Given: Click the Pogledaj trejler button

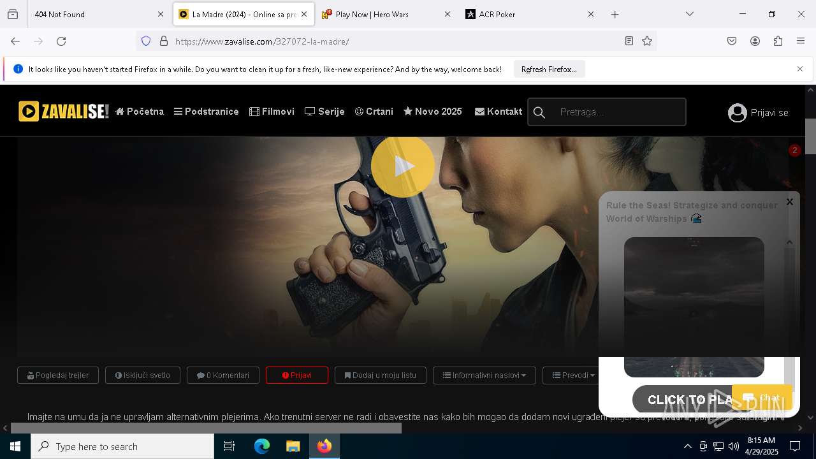Looking at the screenshot, I should (x=58, y=375).
